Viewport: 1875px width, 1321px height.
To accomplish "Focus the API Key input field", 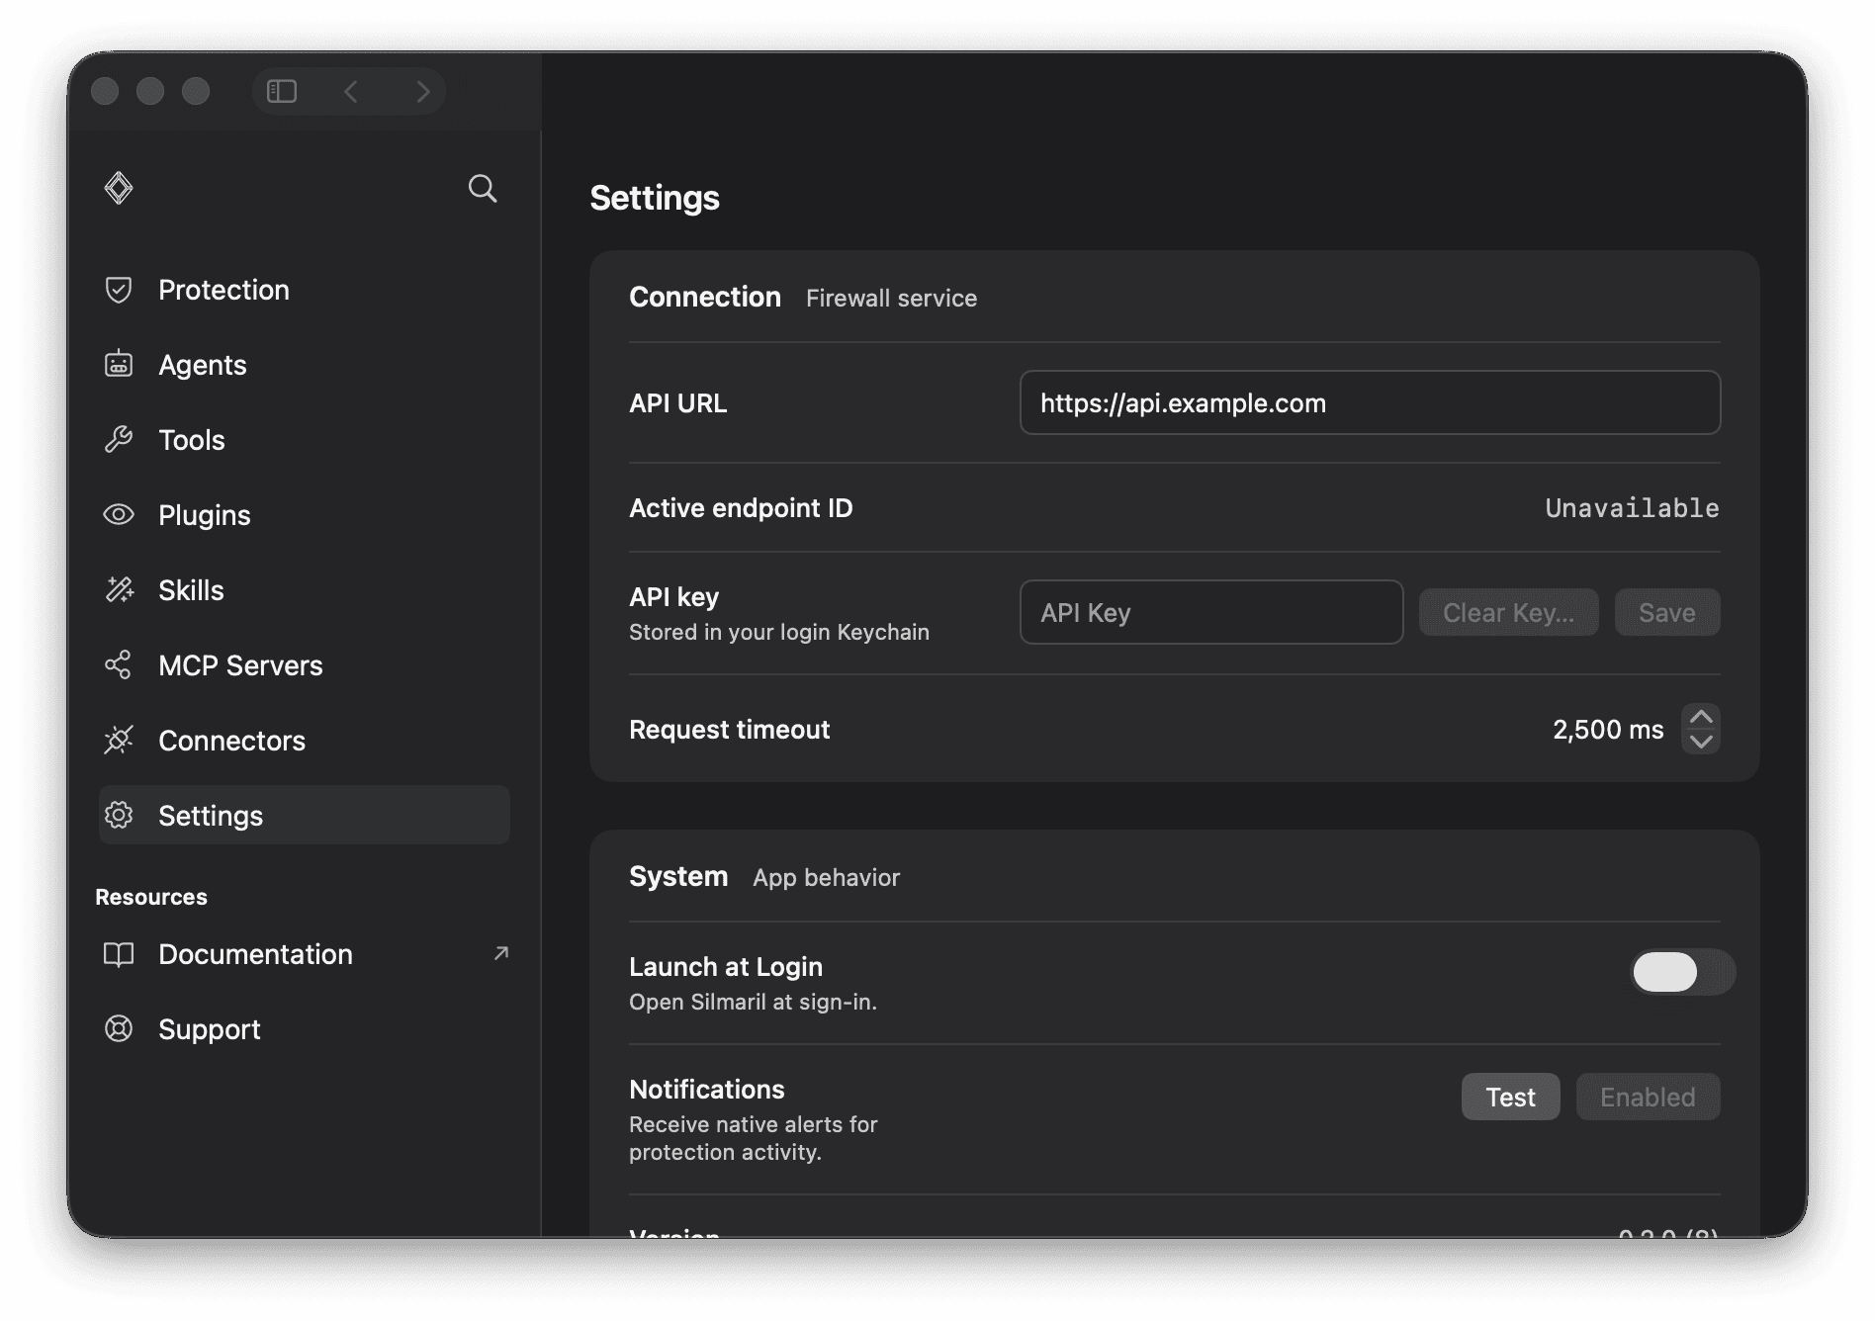I will click(x=1211, y=612).
